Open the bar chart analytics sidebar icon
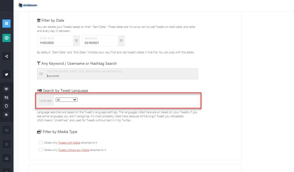294x172 pixels. click(x=6, y=158)
